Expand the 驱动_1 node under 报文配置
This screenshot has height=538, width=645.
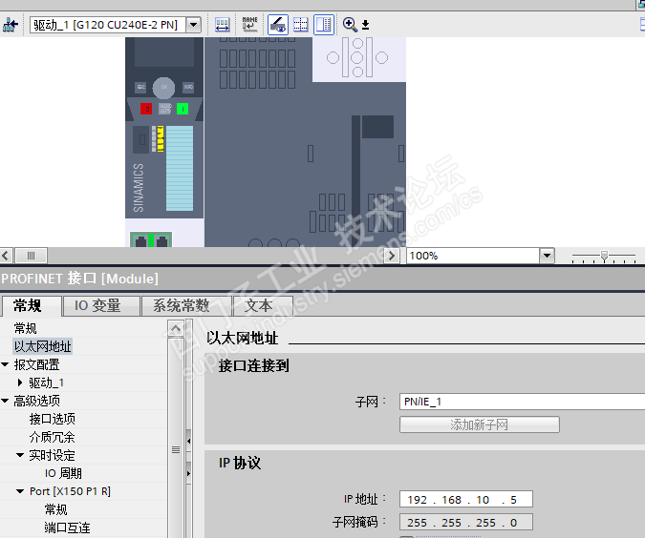20,383
